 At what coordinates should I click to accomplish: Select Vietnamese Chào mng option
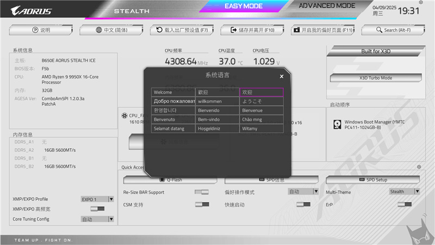coord(262,119)
